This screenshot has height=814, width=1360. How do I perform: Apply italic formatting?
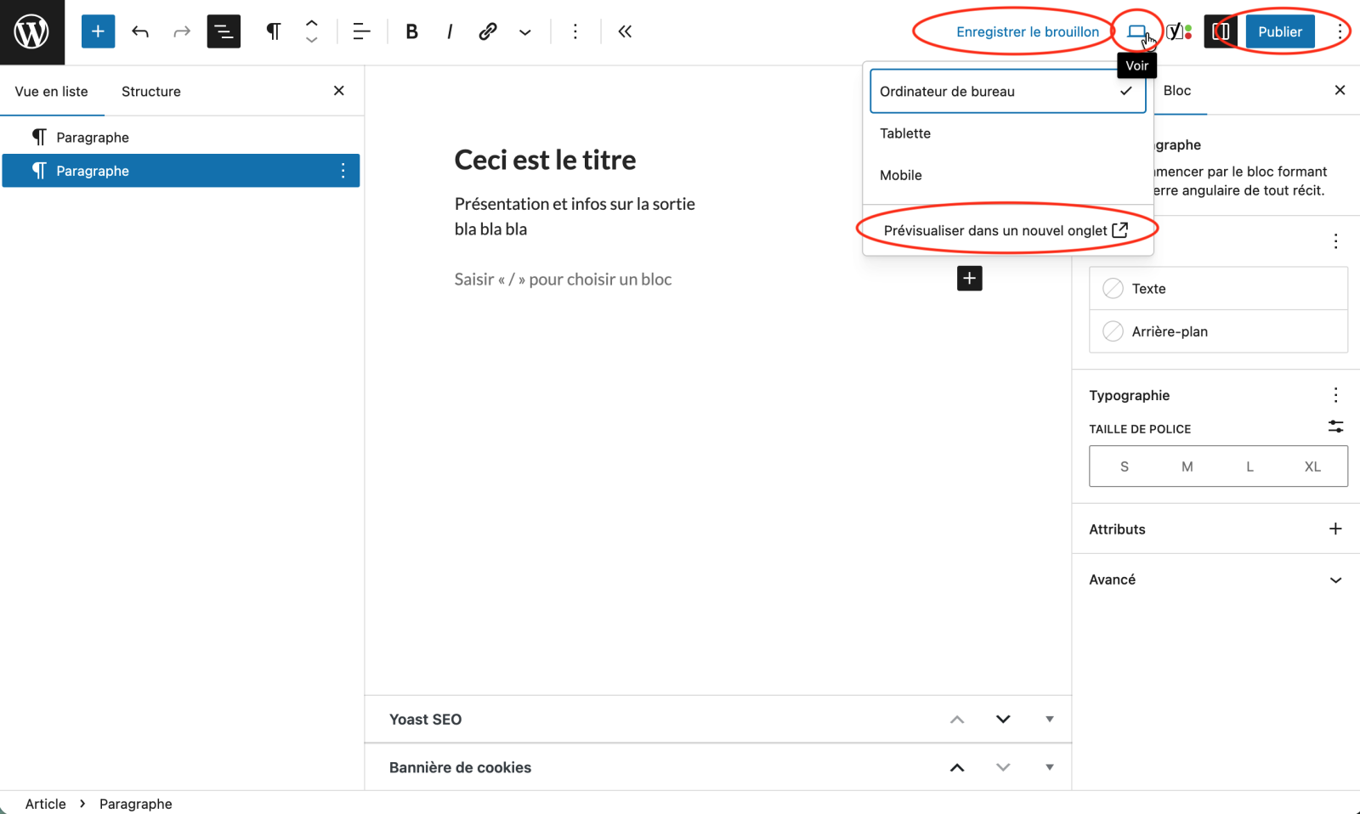pos(449,32)
